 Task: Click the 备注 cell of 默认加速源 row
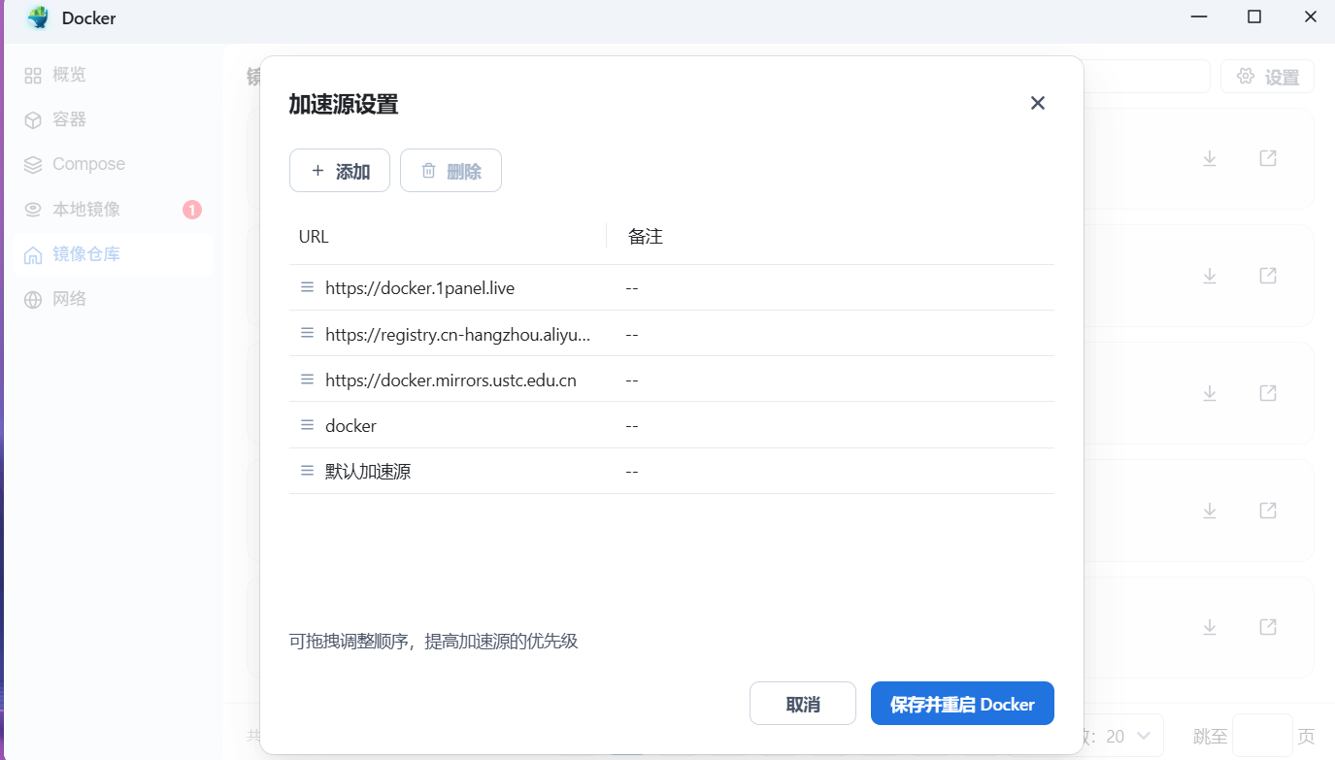(632, 472)
